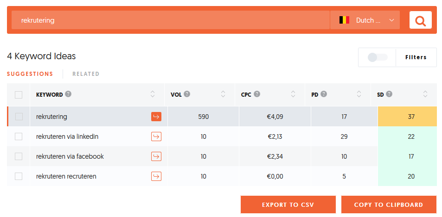Open arrow icon for rekruteren via facebook
442x217 pixels.
pos(156,156)
